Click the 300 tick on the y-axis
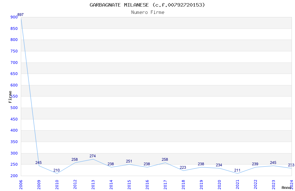295x191 pixels. 14,153
